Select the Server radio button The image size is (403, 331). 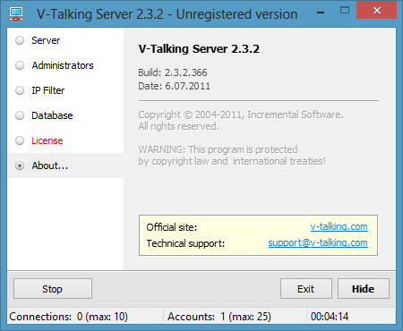click(20, 40)
